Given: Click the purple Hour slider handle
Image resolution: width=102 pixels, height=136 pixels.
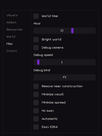Looking at the screenshot, I should 72,31.
